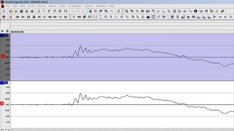234x131 pixels.
Task: Open the Process menu
Action: [41, 6]
